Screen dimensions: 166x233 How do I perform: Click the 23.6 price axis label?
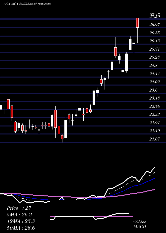pos(153,90)
